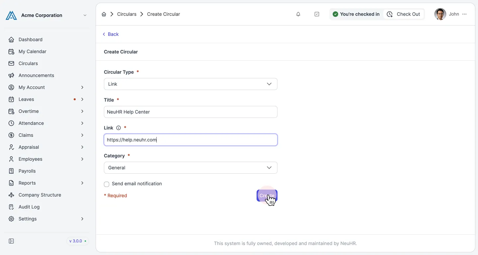
Task: Click the Check Out button
Action: [x=404, y=14]
